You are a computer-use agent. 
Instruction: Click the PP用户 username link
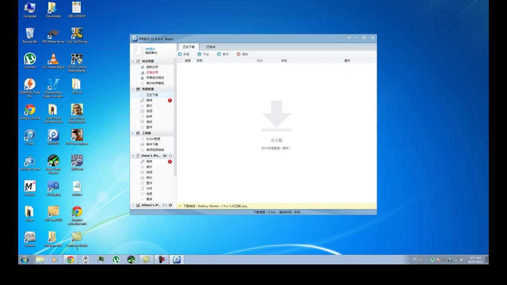click(150, 49)
